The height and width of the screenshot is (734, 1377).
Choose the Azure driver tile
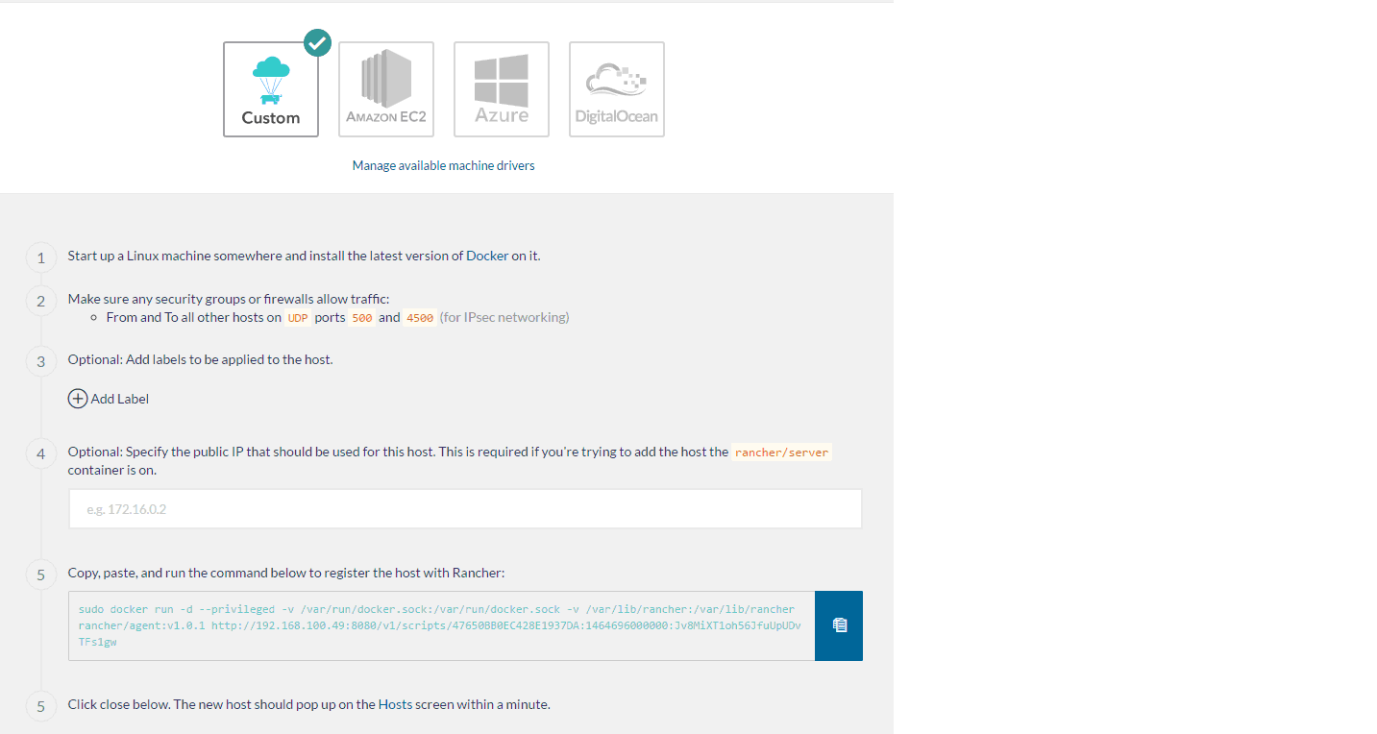pyautogui.click(x=502, y=89)
